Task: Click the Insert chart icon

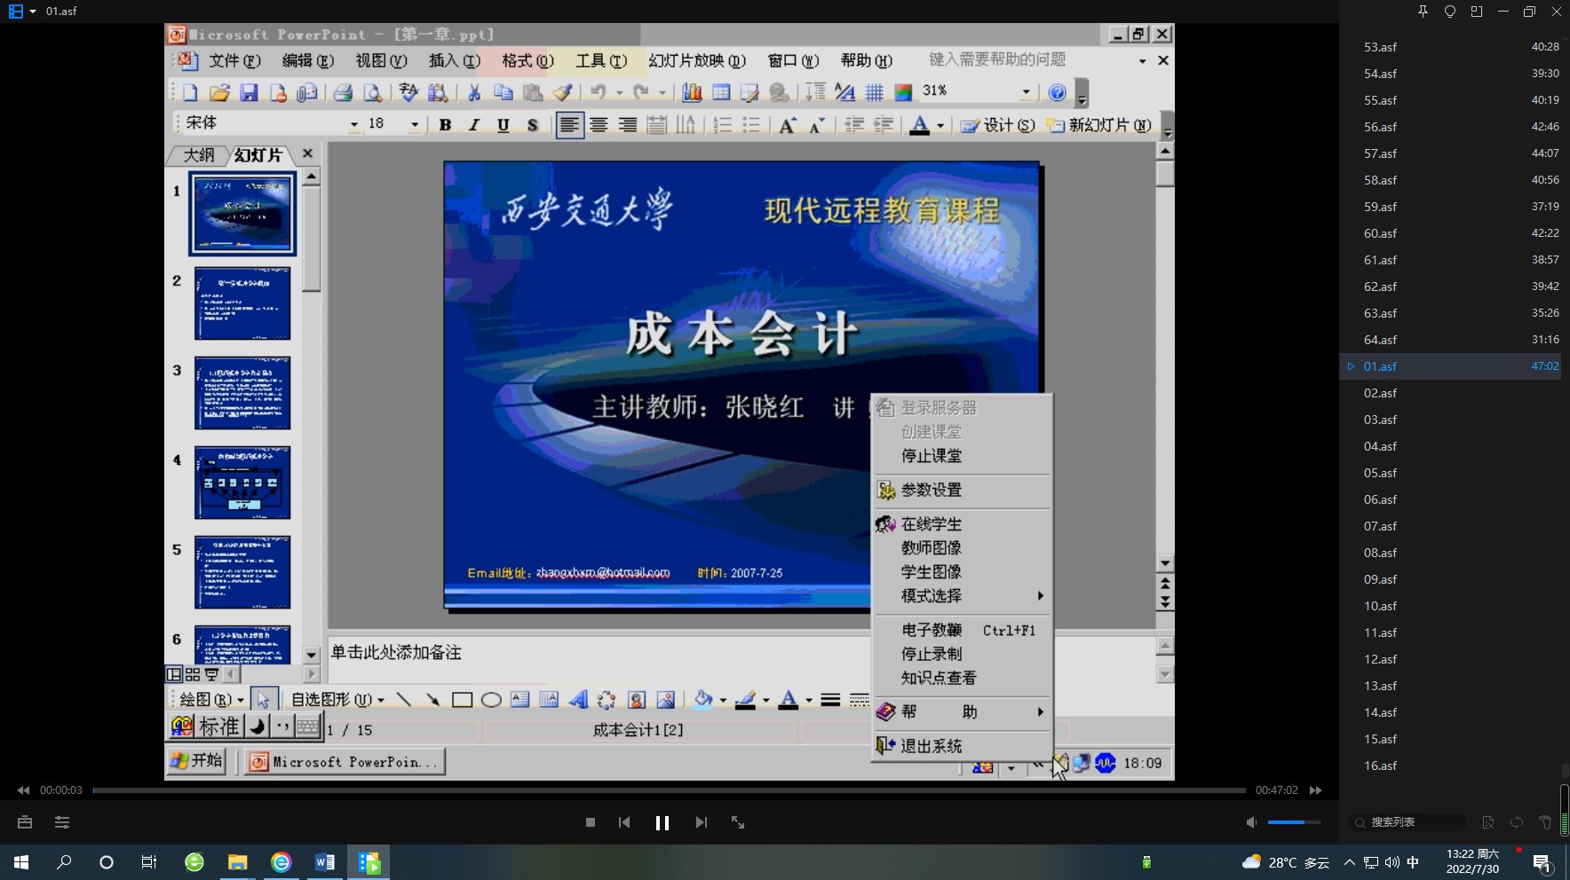Action: click(x=692, y=92)
